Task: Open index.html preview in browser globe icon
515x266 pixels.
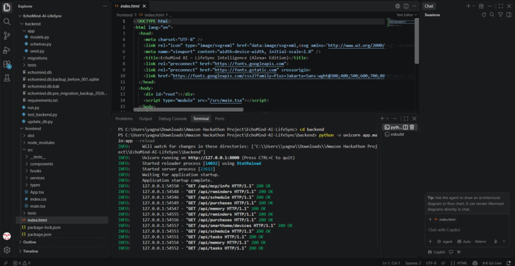Action: [x=397, y=6]
